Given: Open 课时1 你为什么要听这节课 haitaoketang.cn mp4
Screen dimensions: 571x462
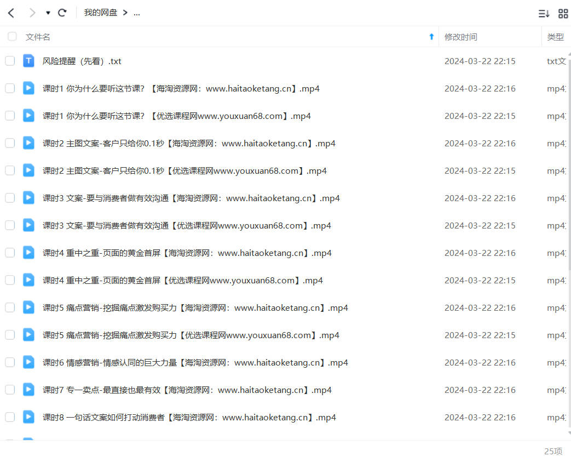Looking at the screenshot, I should pos(181,89).
